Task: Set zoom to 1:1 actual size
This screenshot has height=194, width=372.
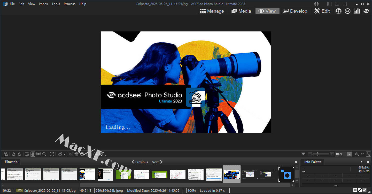Action: (x=363, y=154)
